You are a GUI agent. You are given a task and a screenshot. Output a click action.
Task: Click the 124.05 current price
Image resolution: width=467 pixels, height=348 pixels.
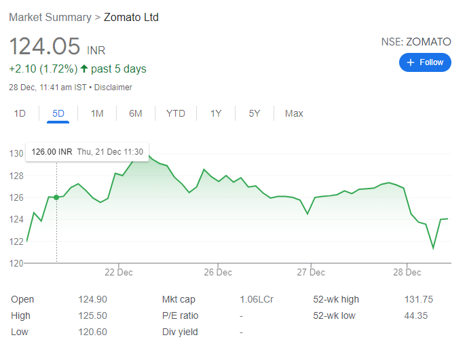[45, 46]
